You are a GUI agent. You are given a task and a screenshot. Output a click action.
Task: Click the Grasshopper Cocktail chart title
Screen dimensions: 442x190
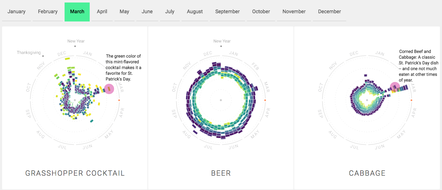click(x=75, y=173)
